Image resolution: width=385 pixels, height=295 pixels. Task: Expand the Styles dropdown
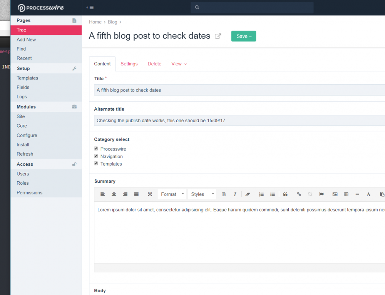(x=202, y=194)
